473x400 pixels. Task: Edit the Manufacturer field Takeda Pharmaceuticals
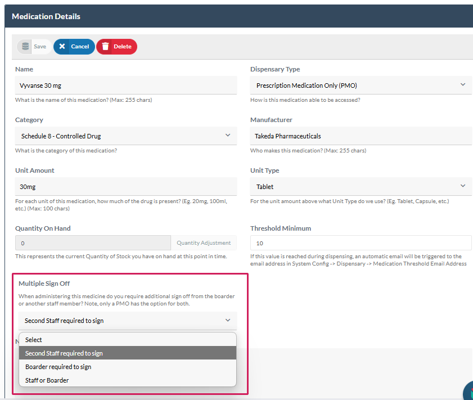[361, 136]
